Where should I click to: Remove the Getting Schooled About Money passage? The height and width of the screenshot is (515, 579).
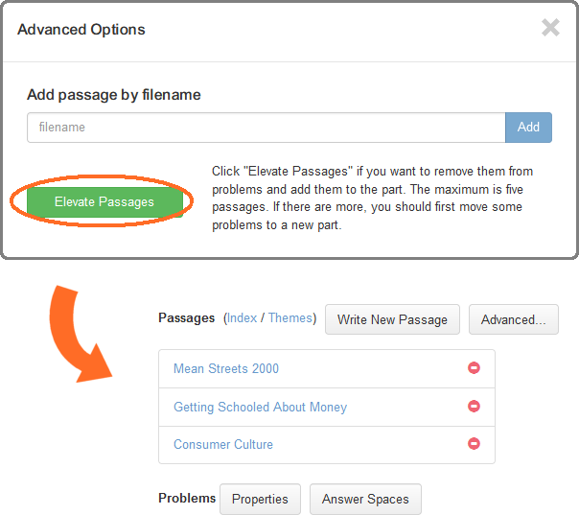pos(474,406)
